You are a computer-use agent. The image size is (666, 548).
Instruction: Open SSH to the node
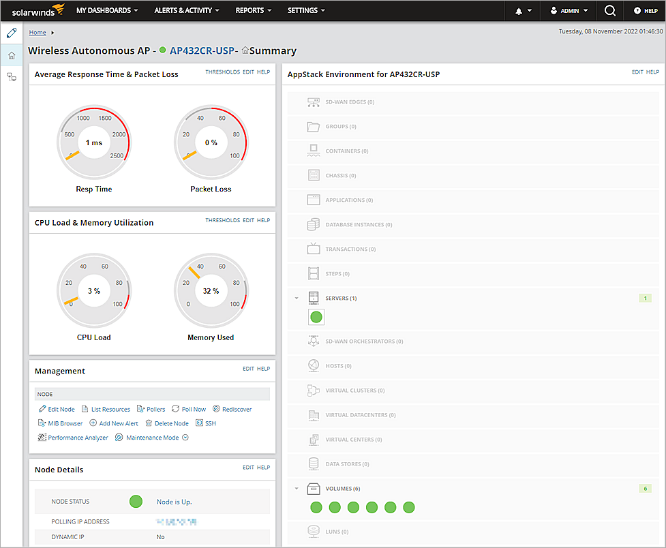tap(198, 423)
